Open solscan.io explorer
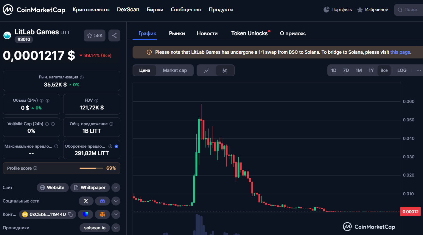 (x=95, y=228)
